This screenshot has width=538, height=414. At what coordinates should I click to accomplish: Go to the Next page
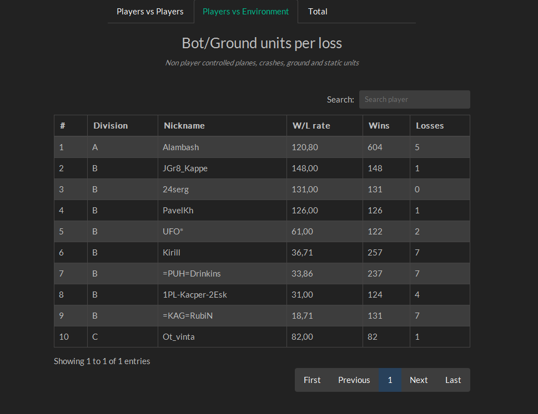click(x=419, y=380)
